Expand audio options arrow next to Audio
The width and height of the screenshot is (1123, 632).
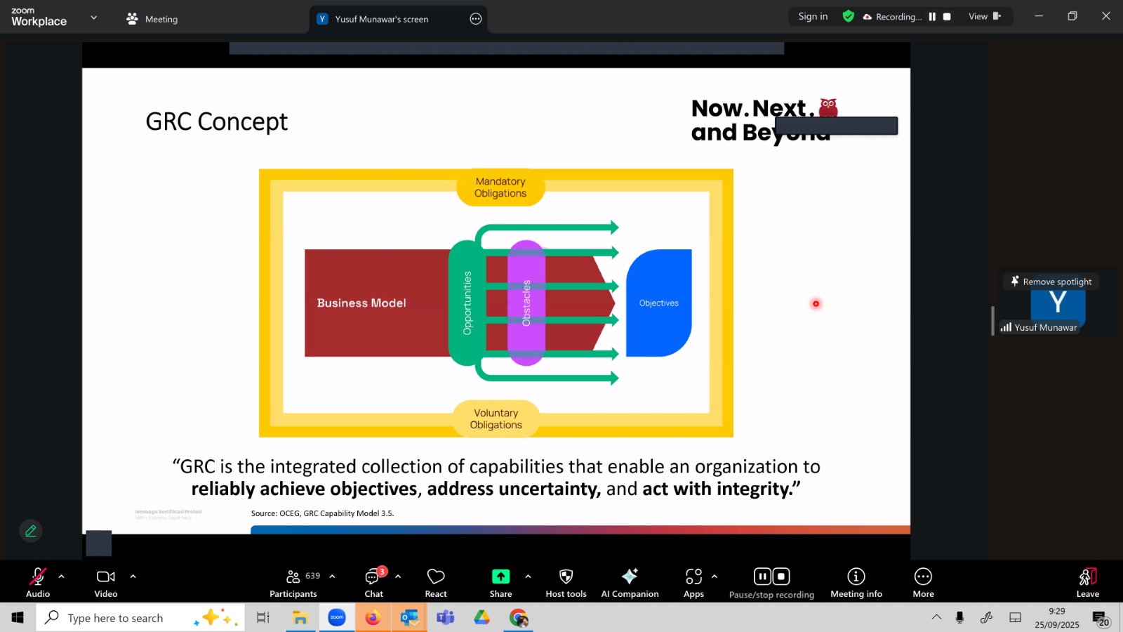62,577
